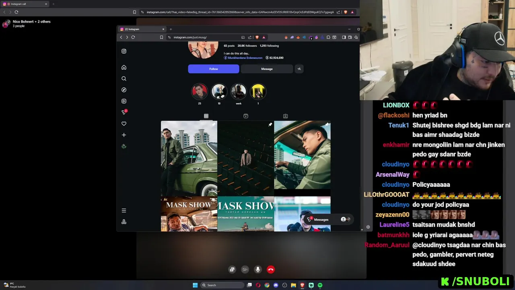Image resolution: width=515 pixels, height=290 pixels.
Task: Open the Reels icon in Instagram sidebar
Action: coord(124,101)
